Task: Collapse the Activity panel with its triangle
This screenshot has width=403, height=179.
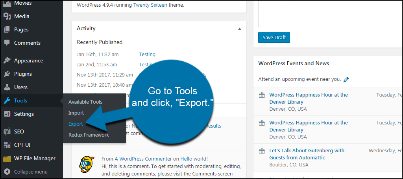Action: [x=240, y=29]
